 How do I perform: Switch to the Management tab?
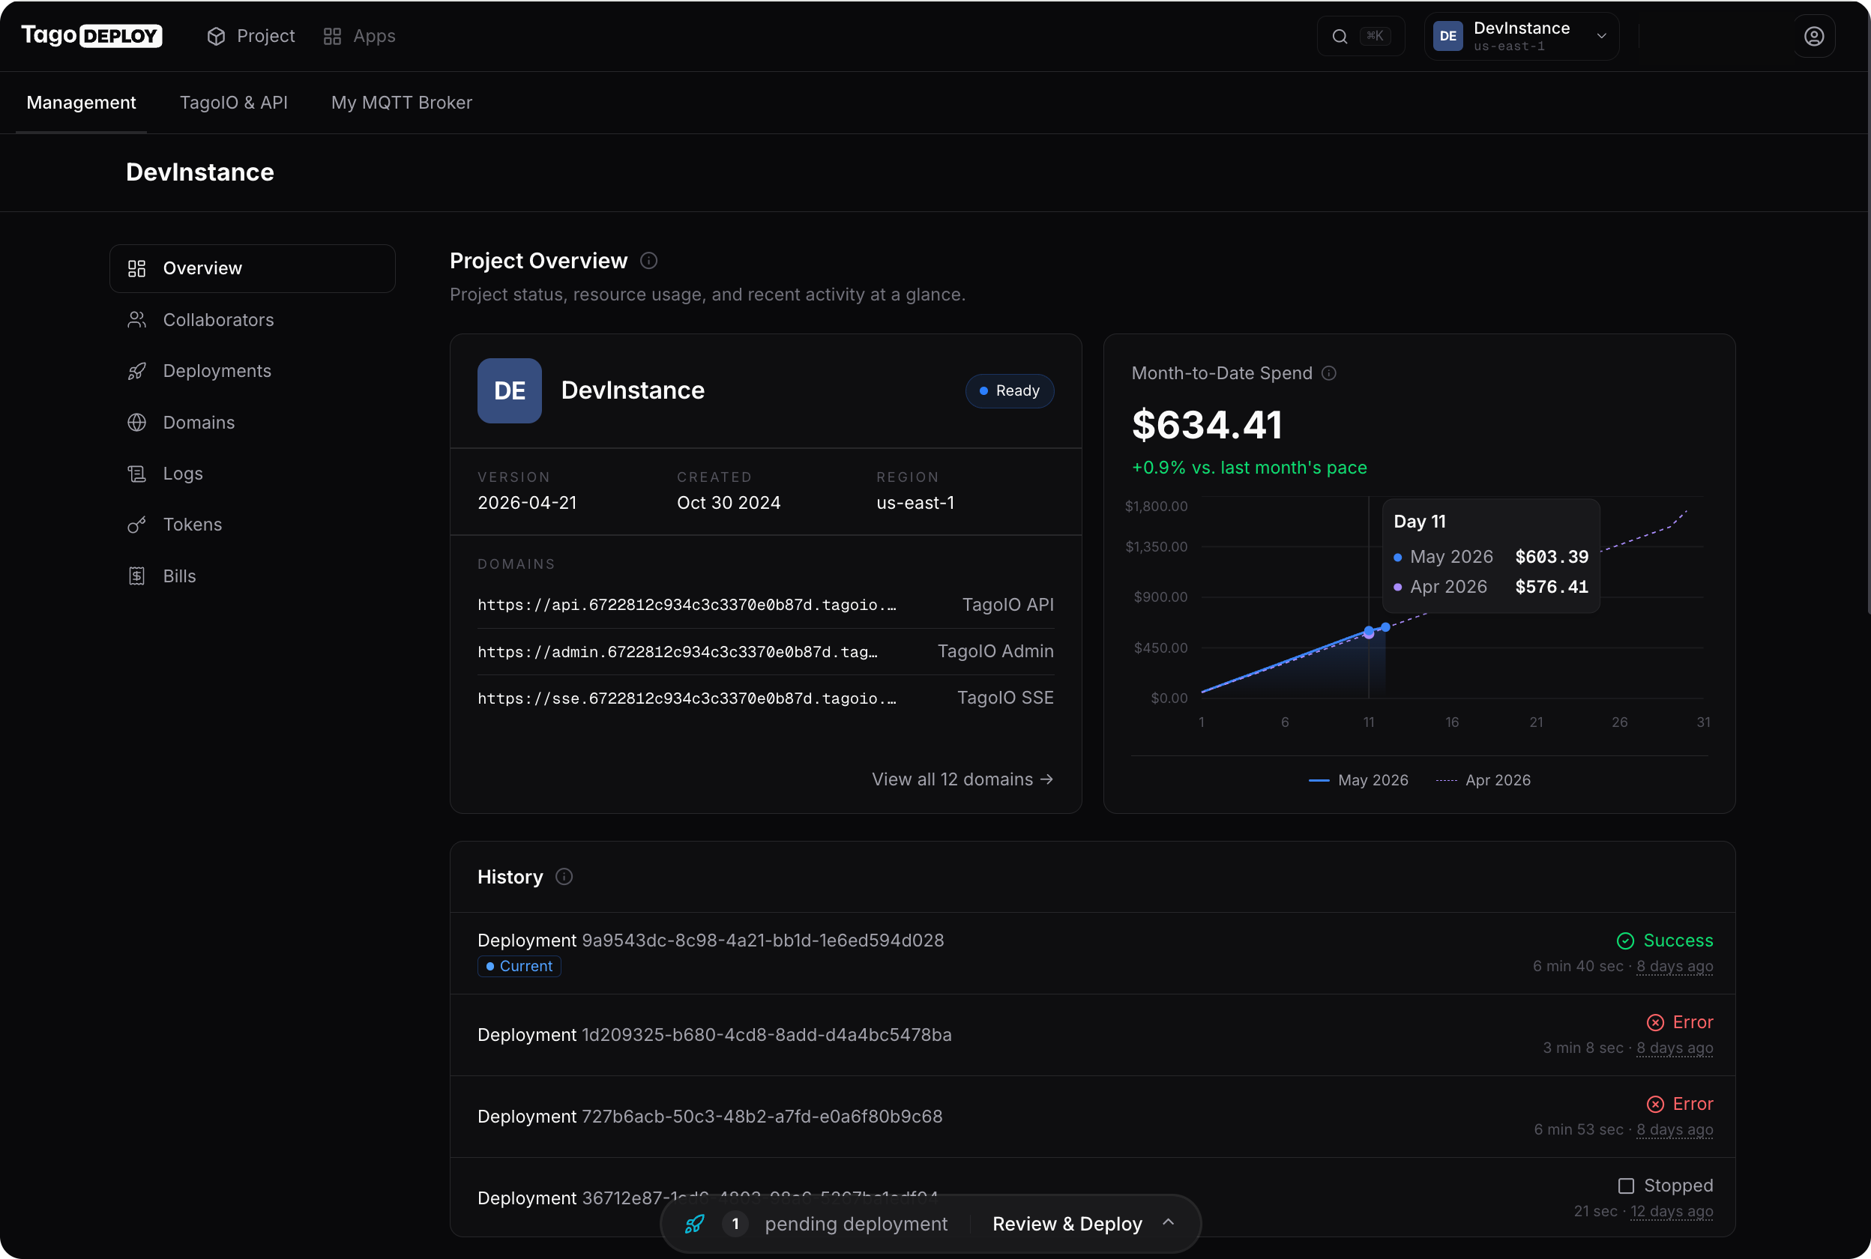81,103
